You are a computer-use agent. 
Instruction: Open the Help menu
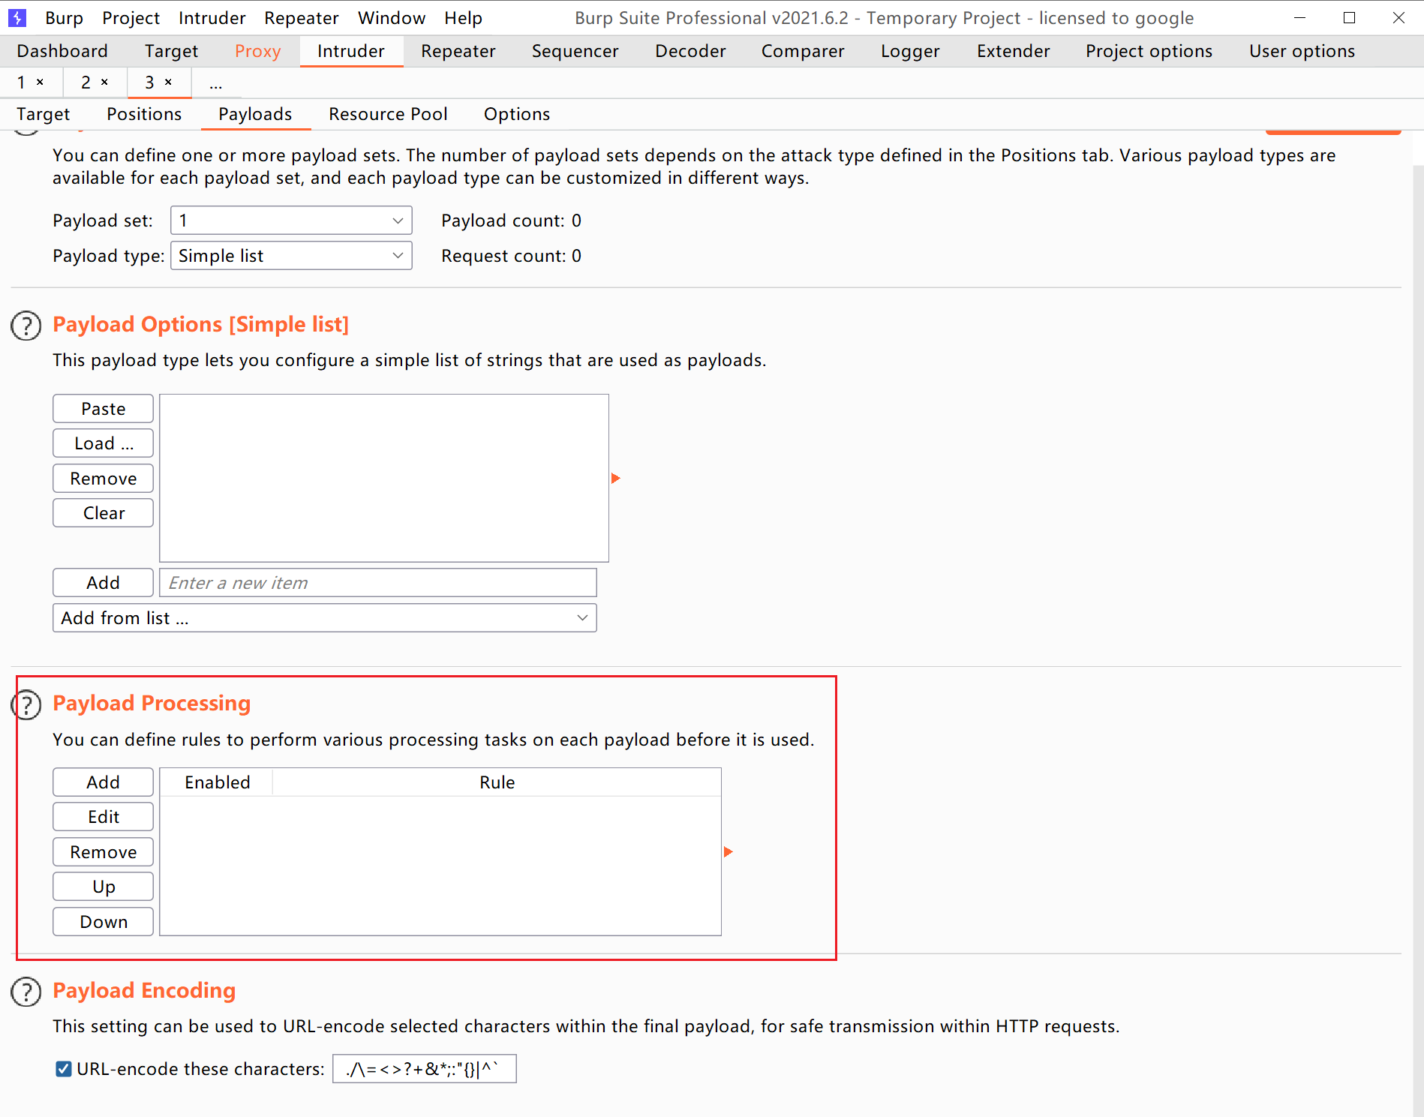(463, 18)
